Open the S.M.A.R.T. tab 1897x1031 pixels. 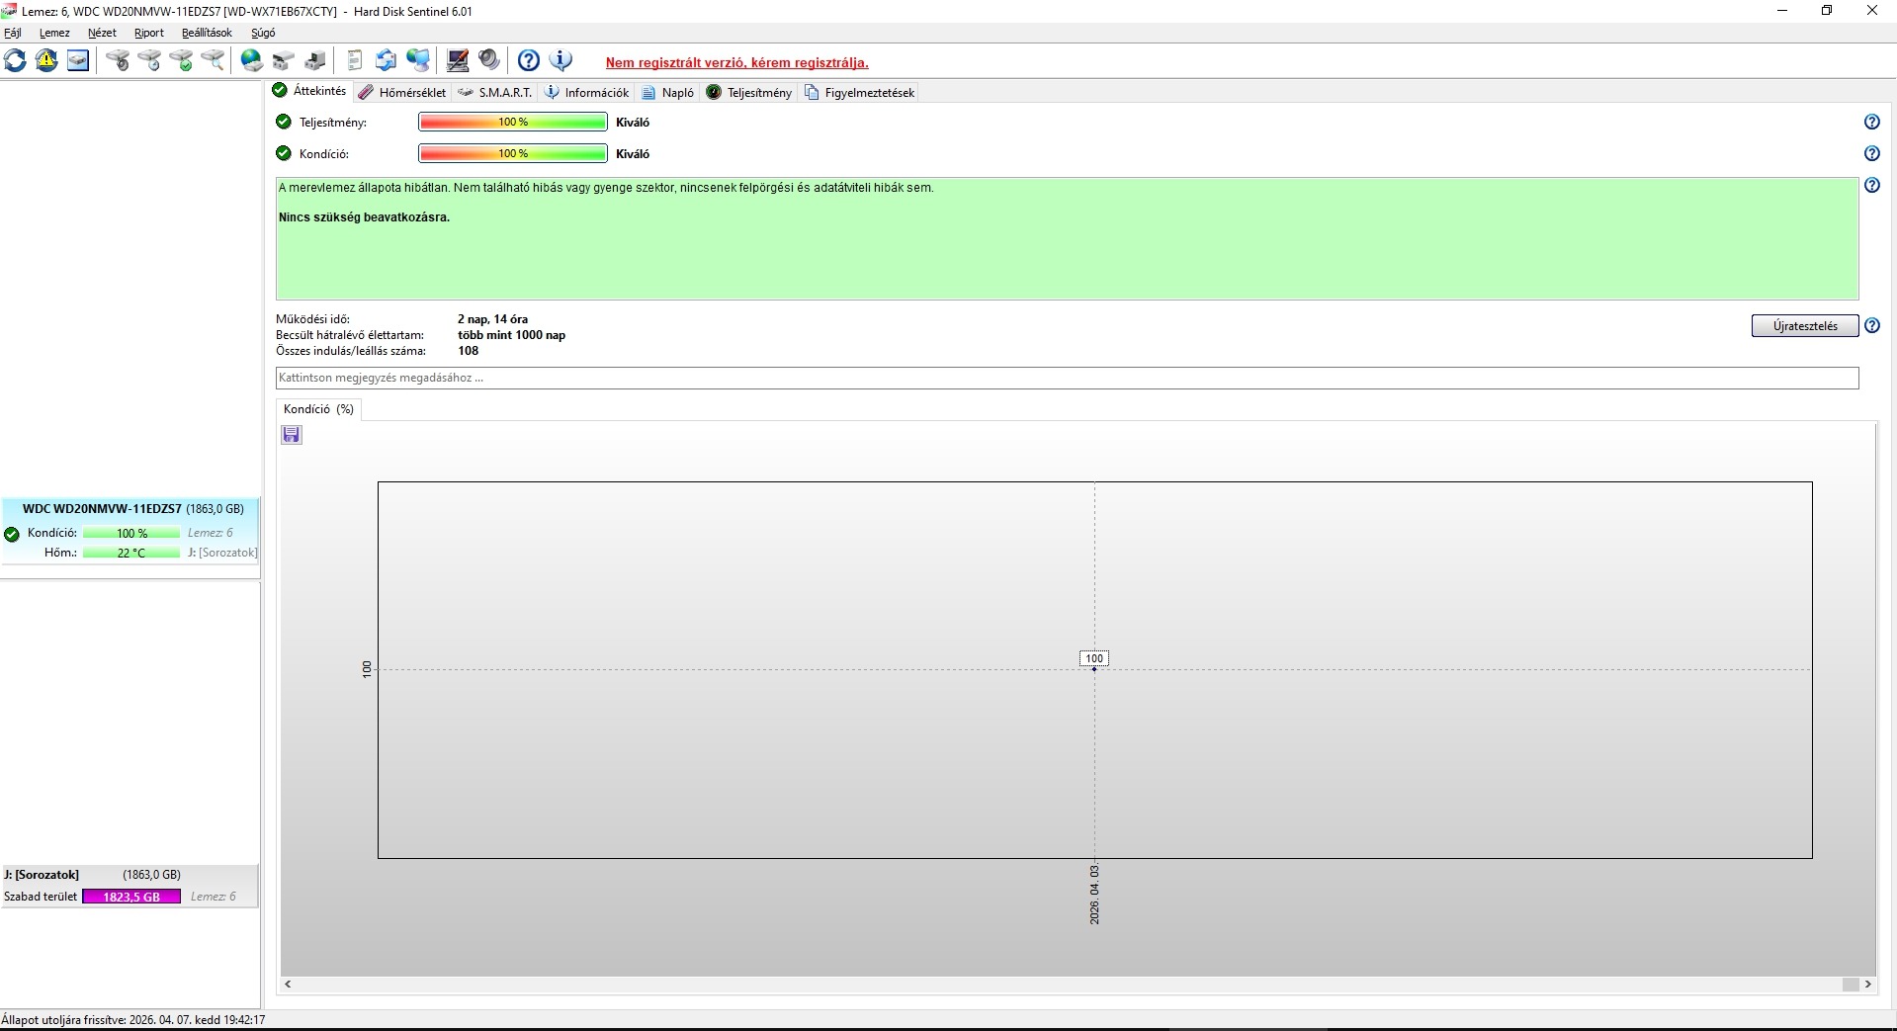pos(495,92)
